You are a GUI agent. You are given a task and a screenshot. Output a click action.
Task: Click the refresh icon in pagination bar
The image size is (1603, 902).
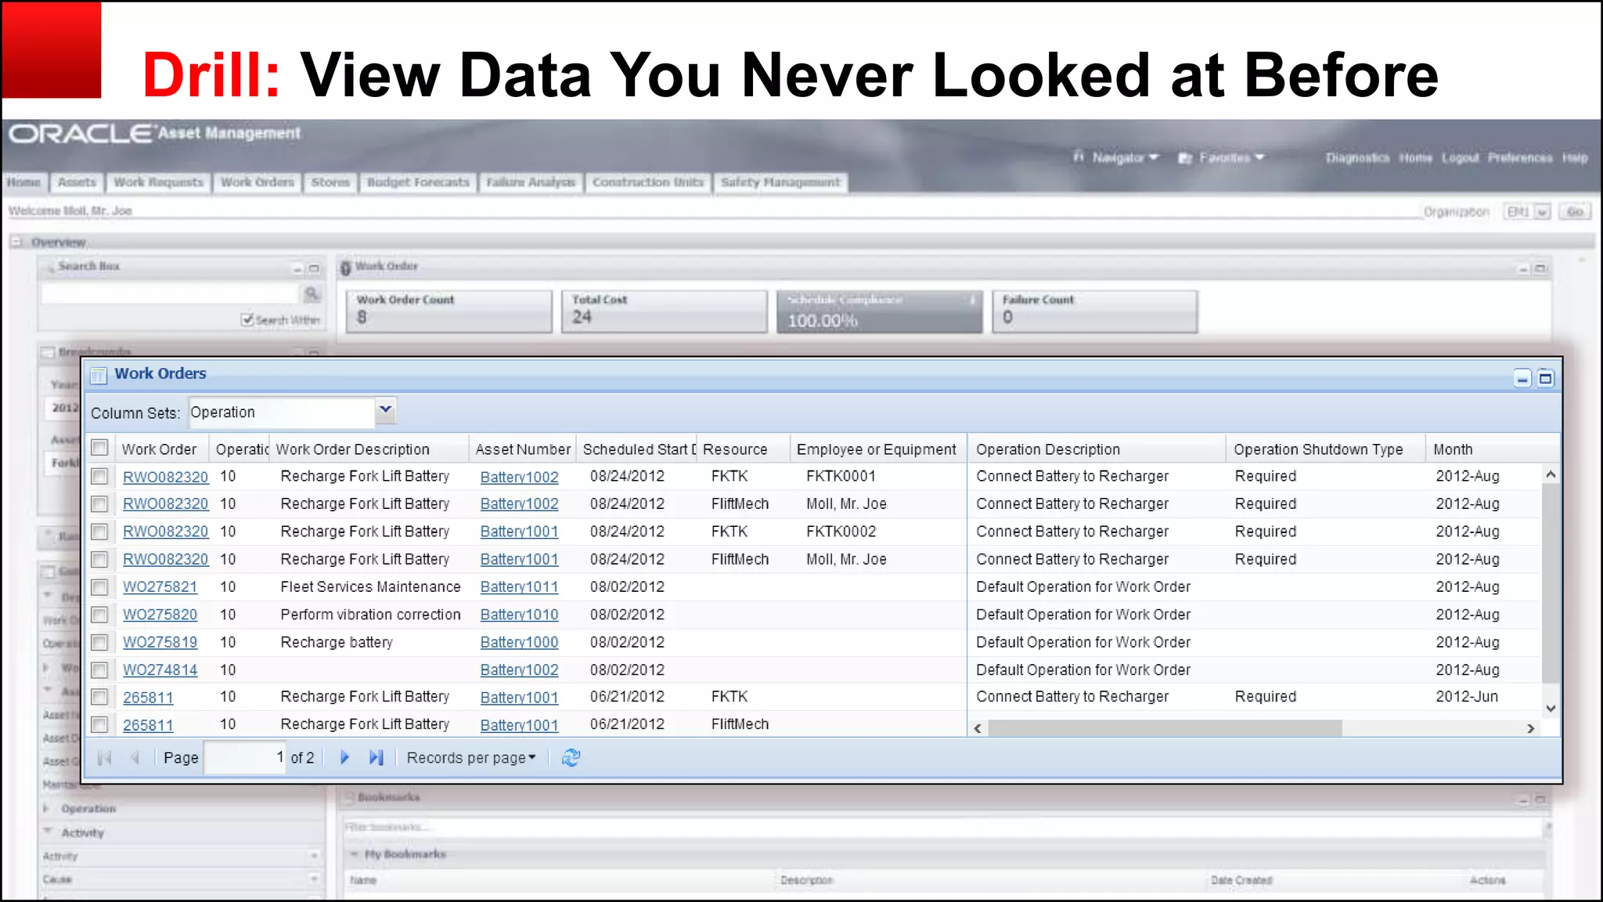pyautogui.click(x=571, y=757)
